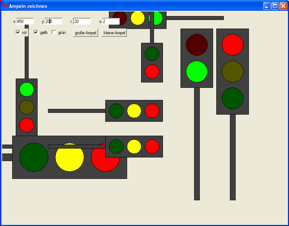Viewport: 289px width, 226px height.
Task: Click the yellow lamp in the middle horizontal Ampel
Action: pyautogui.click(x=134, y=111)
